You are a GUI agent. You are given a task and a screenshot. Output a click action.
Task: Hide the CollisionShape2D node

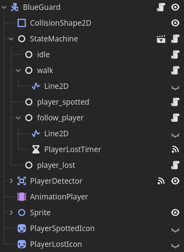pos(175,23)
